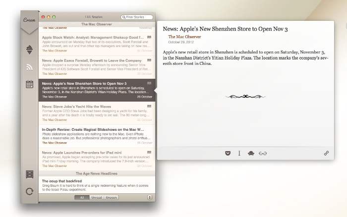Minimize the window with yellow button
This screenshot has width=347, height=217.
(49, 17)
